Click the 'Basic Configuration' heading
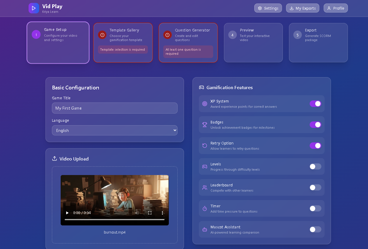Viewport: 368px width, 249px height. click(x=76, y=88)
